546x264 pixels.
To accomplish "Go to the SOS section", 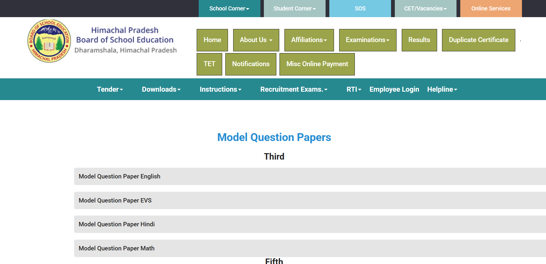I will (360, 8).
